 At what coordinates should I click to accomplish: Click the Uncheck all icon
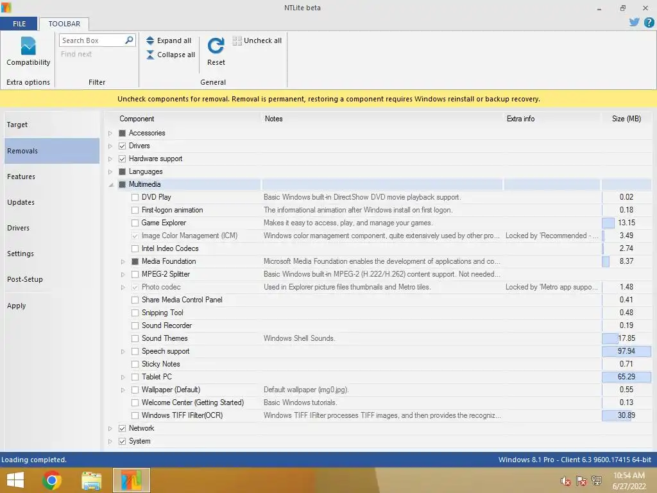click(237, 40)
